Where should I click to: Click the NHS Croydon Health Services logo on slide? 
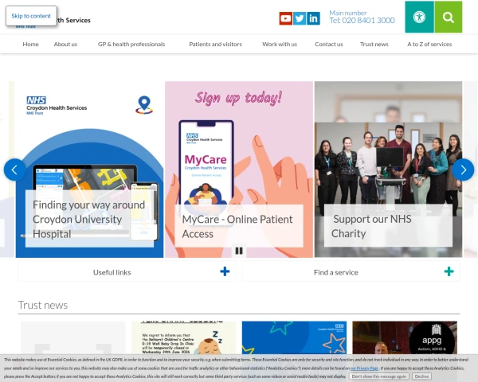click(57, 105)
